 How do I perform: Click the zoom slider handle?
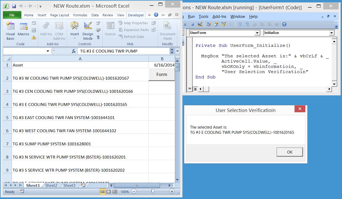(153, 192)
